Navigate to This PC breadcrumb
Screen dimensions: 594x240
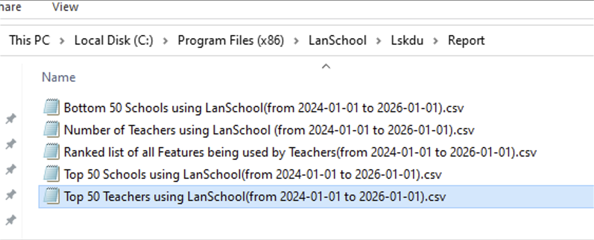tap(29, 40)
